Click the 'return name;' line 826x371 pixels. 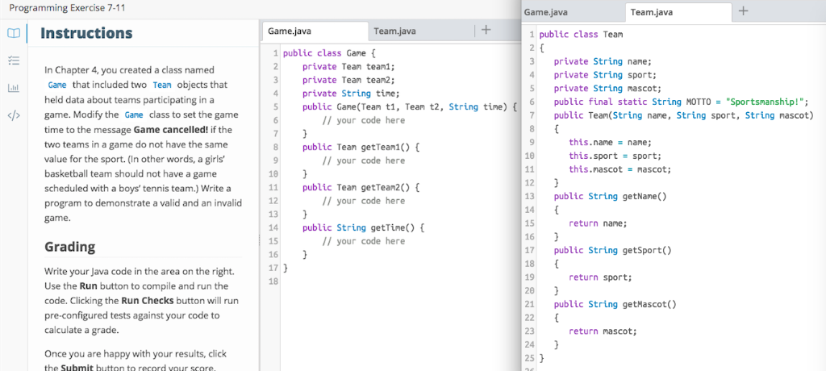point(598,223)
